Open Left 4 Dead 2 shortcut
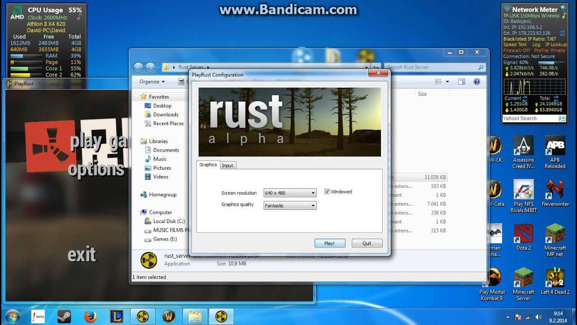This screenshot has width=577, height=325. [555, 282]
